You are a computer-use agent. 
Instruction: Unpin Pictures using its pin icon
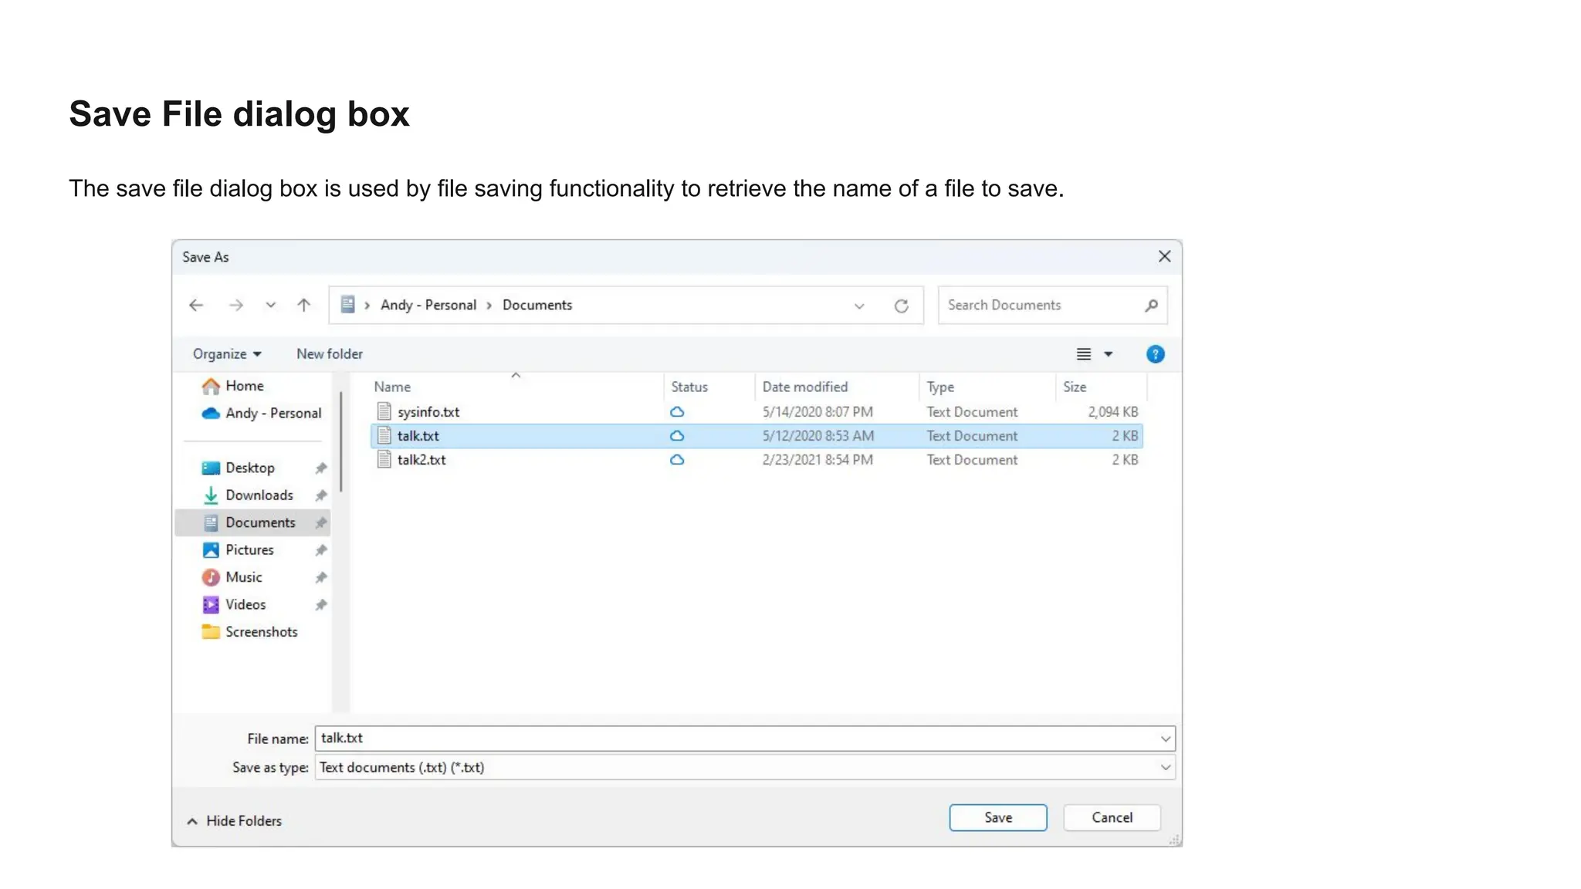point(321,550)
